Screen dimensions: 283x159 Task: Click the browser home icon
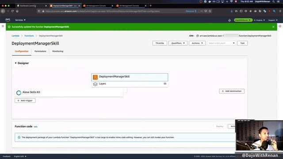(17, 11)
